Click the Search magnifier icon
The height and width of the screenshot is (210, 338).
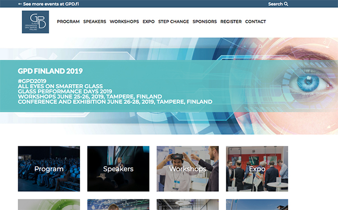click(286, 4)
